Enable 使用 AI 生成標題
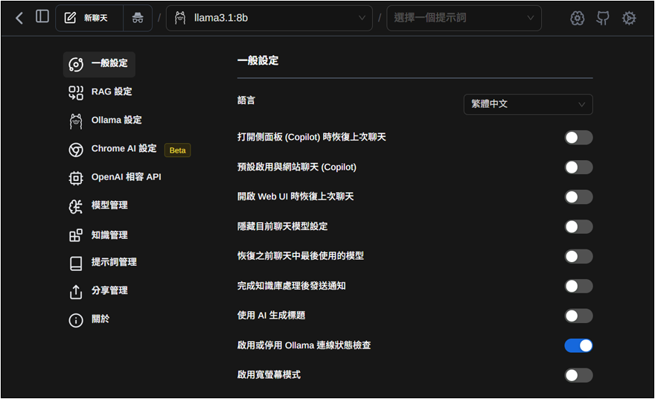The width and height of the screenshot is (655, 399). tap(578, 316)
